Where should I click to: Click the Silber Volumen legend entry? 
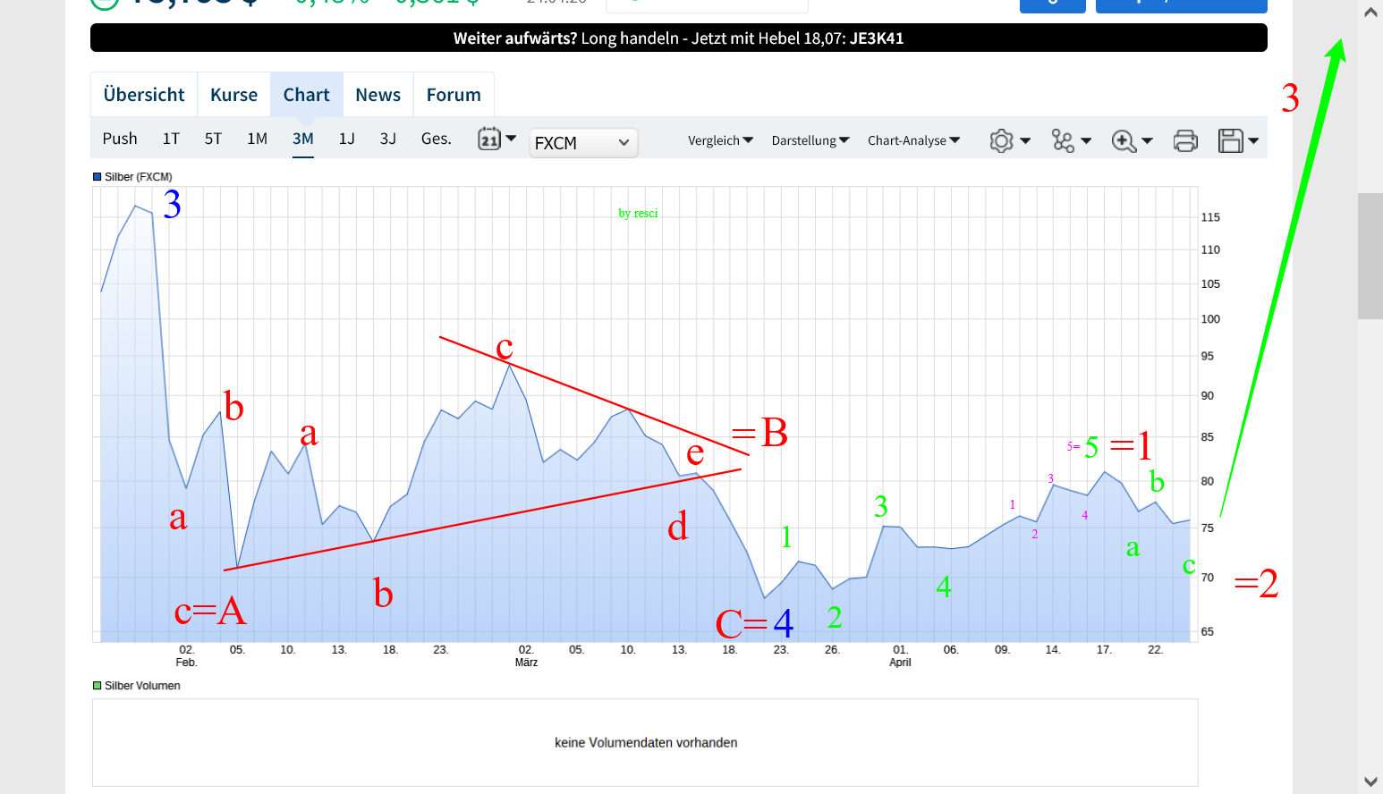[x=137, y=686]
